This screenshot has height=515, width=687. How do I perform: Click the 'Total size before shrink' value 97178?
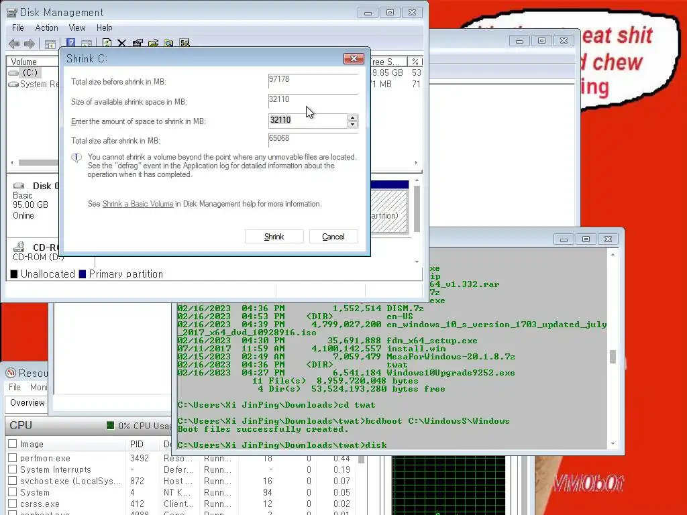pos(278,79)
